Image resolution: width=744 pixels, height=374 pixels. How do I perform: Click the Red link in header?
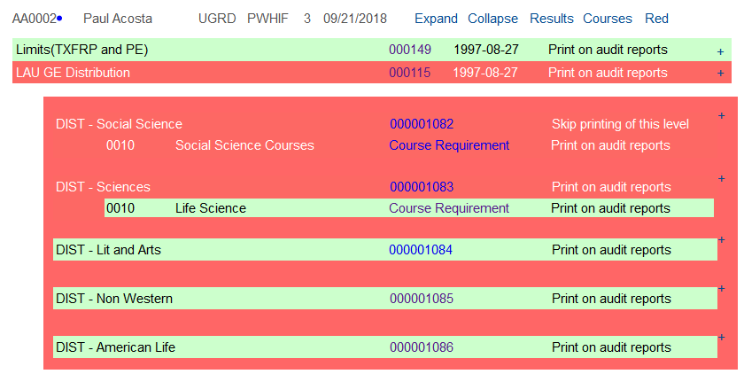click(x=656, y=19)
